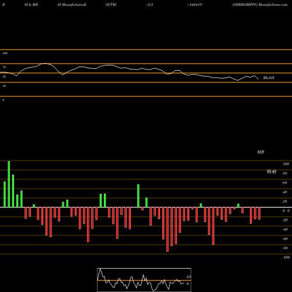Open the mini overview chart thumbnail at the bottom
This screenshot has height=292, width=292.
[144, 280]
